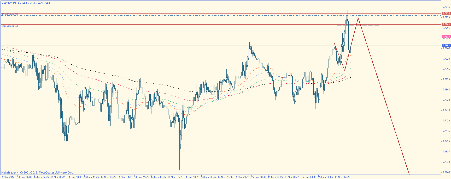Select the dashed rectangle at chart top
451x179 pixels.
pyautogui.click(x=358, y=19)
